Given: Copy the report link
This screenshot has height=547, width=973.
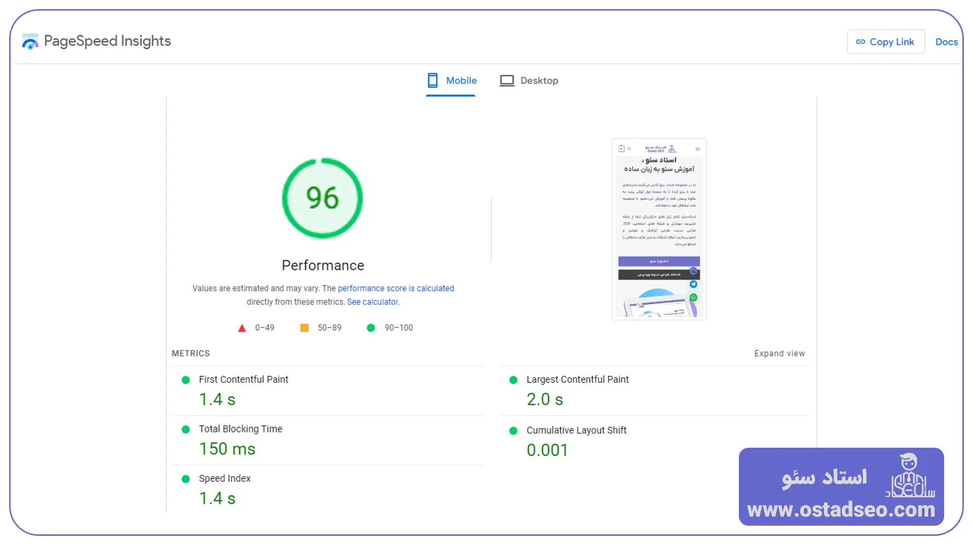Looking at the screenshot, I should coord(886,42).
